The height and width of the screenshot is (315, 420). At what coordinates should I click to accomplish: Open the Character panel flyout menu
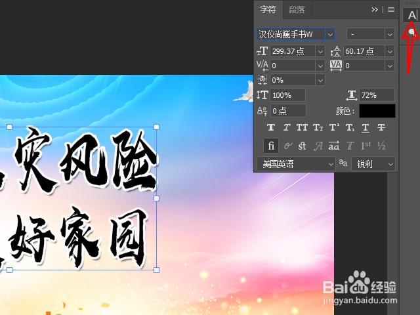click(391, 10)
